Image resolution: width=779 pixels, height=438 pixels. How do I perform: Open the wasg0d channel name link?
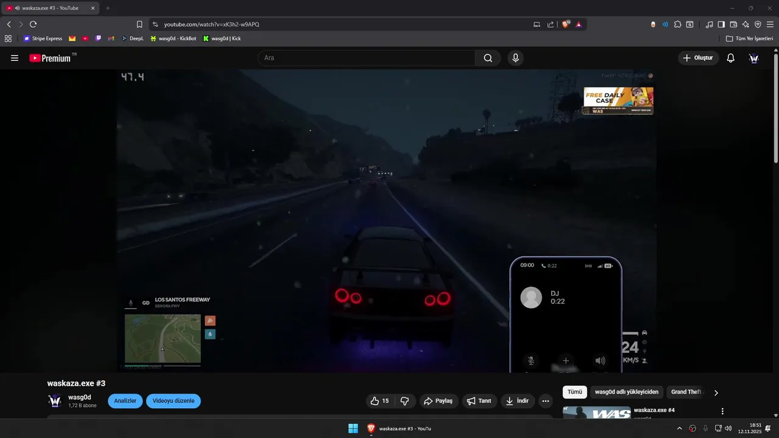coord(80,397)
